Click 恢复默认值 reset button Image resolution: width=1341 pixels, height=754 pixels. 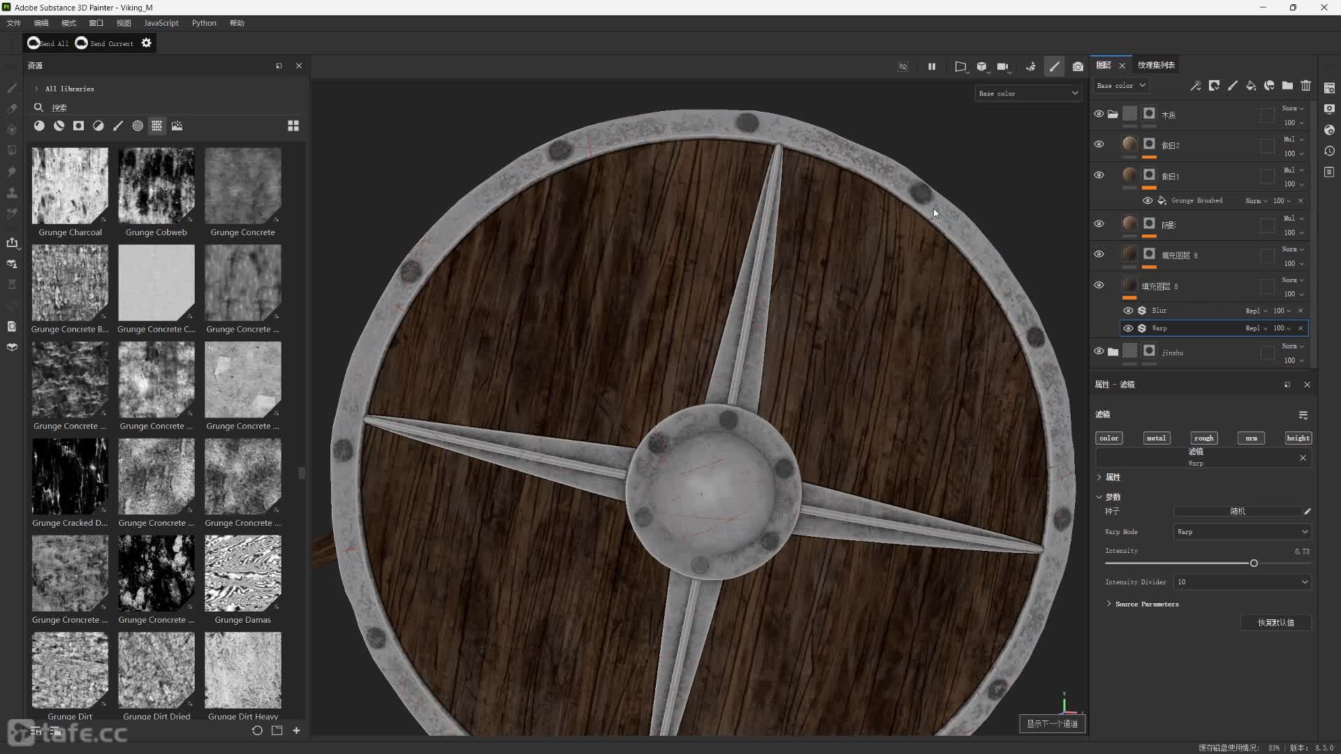[x=1276, y=623]
